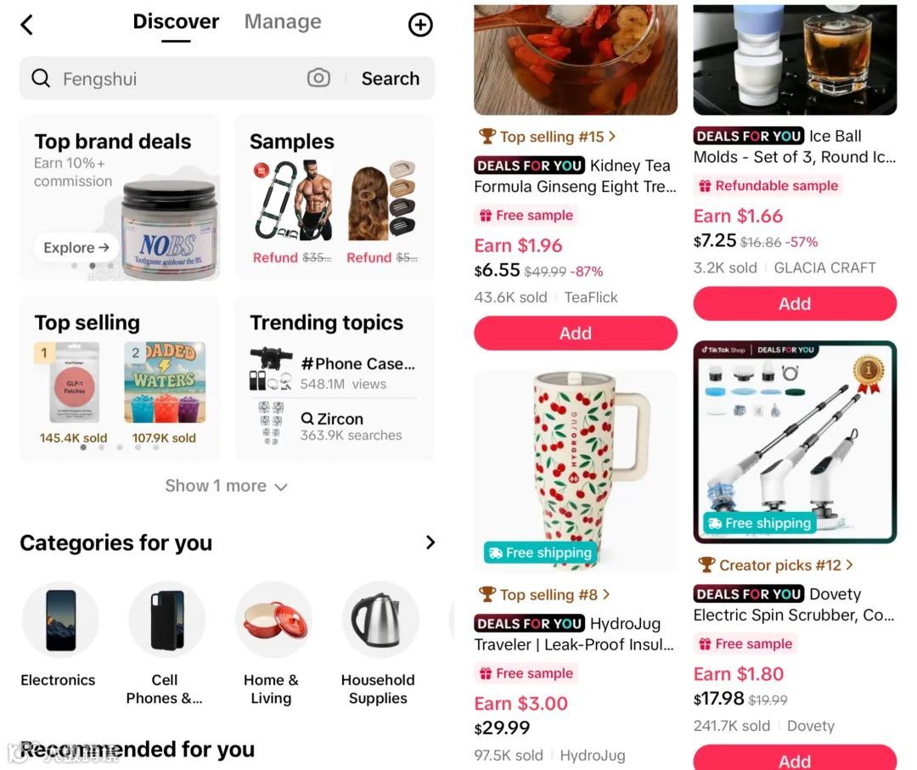Click the magnifier icon in search bar
Screen dimensions: 917x770
click(41, 78)
